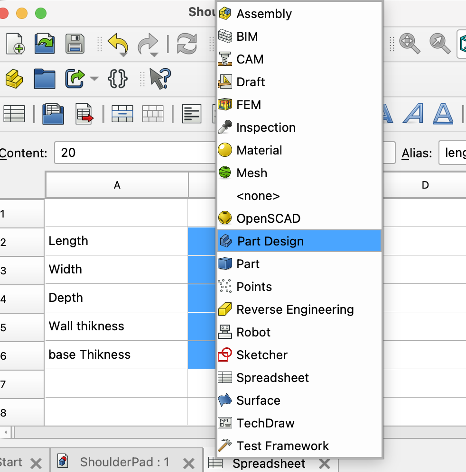This screenshot has height=472, width=466.
Task: Redo the last action
Action: pos(148,43)
